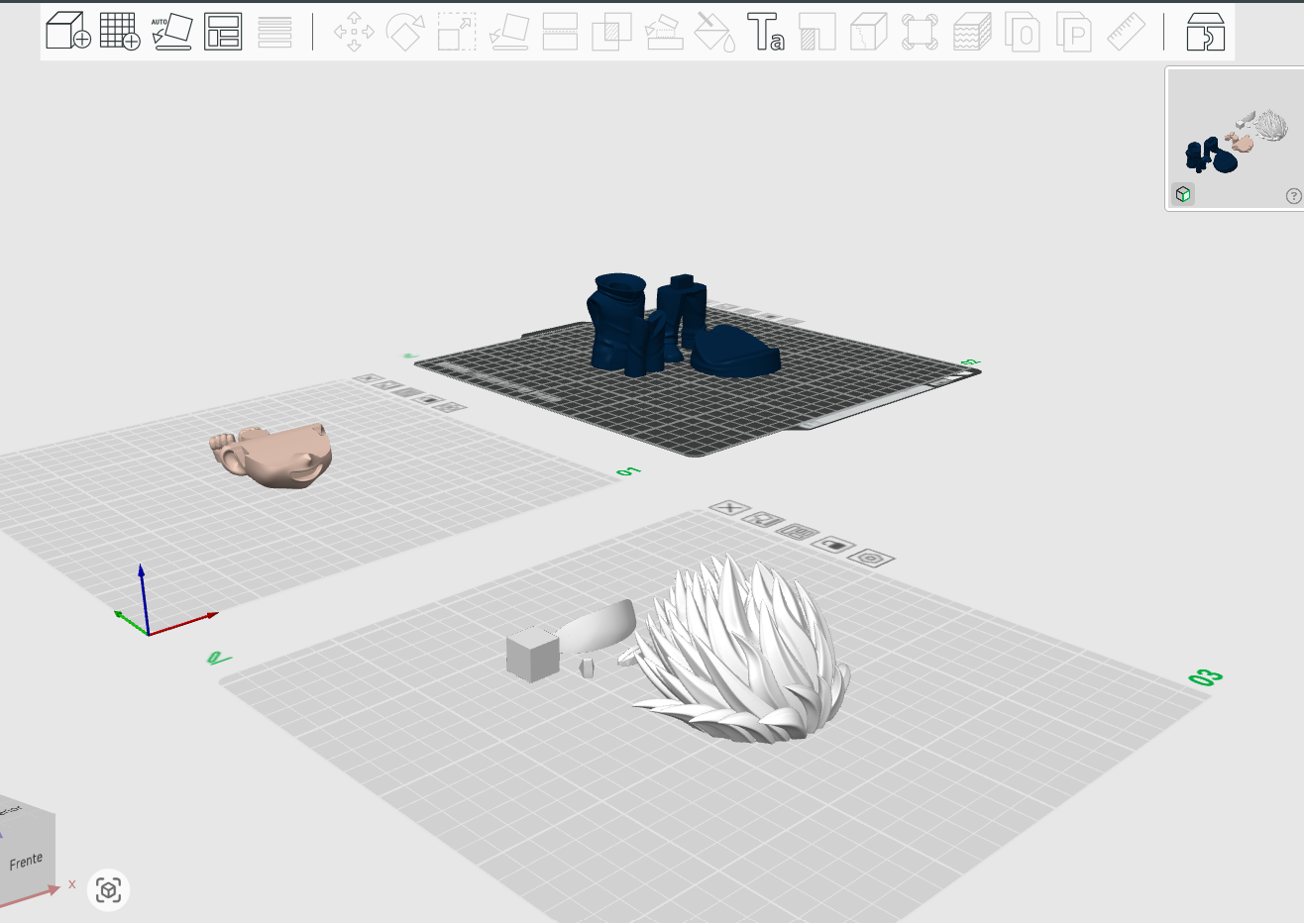Select the Support painting tool
The height and width of the screenshot is (923, 1304).
point(663,32)
